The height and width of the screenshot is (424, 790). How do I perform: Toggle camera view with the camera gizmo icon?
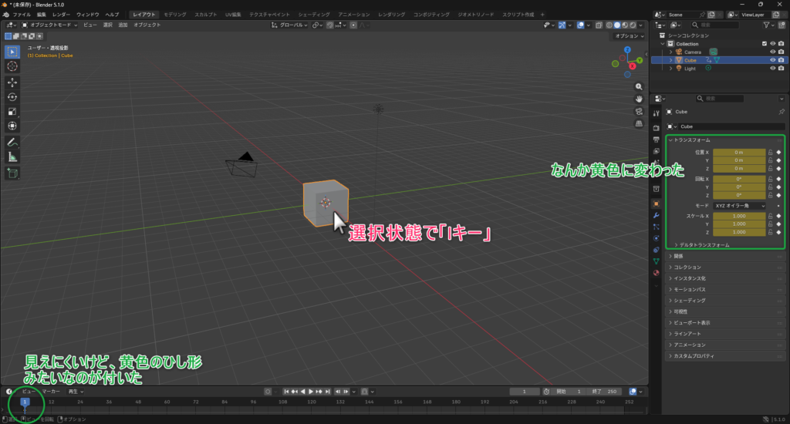click(x=640, y=111)
